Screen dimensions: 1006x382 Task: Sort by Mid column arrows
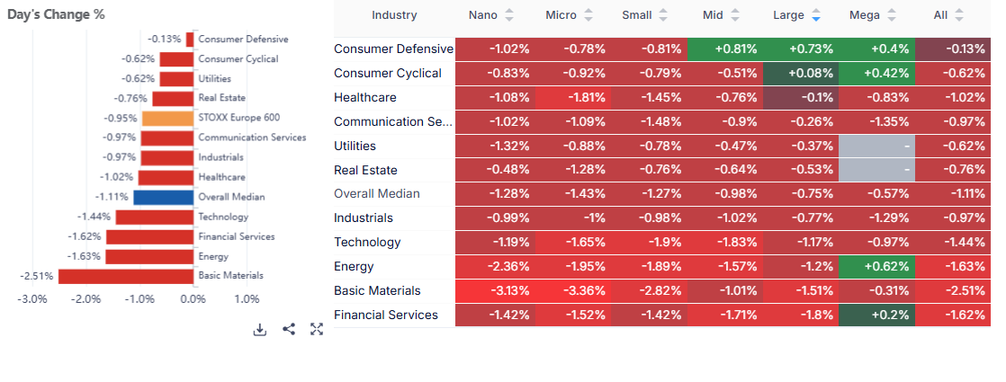(734, 15)
